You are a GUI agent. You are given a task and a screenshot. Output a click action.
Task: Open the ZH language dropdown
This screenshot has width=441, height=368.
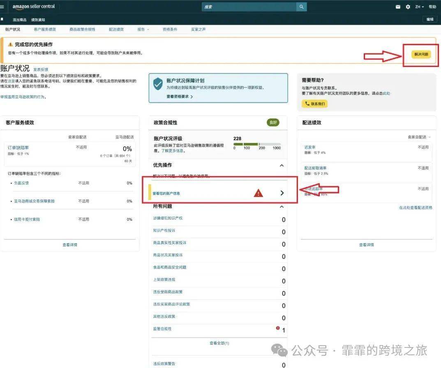point(419,7)
